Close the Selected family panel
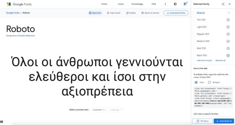 (230, 4)
